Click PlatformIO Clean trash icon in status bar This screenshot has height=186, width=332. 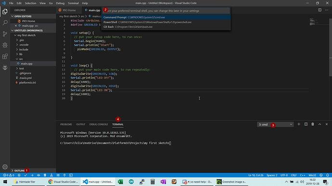pos(45,175)
